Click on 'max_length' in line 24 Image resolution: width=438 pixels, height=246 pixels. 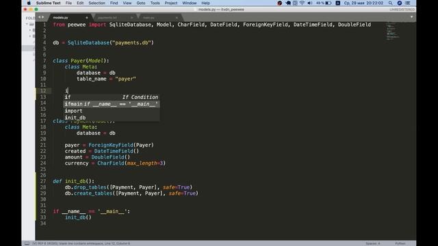pyautogui.click(x=142, y=163)
